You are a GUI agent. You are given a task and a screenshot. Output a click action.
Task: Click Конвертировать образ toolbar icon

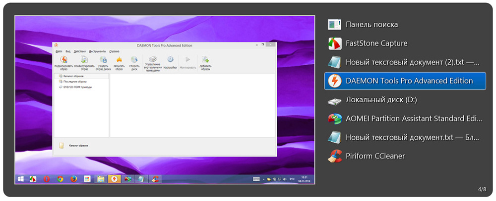tap(84, 63)
